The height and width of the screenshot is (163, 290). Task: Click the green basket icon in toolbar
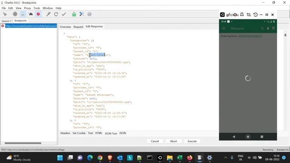pos(74,14)
